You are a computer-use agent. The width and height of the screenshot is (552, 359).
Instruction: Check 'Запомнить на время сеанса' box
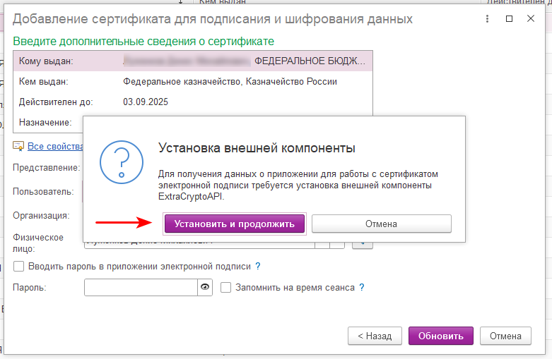coord(226,287)
